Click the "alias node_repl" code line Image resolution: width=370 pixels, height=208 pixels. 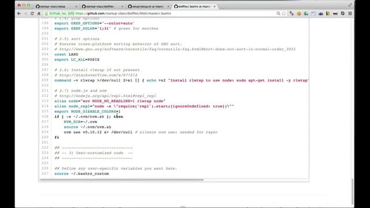click(144, 106)
